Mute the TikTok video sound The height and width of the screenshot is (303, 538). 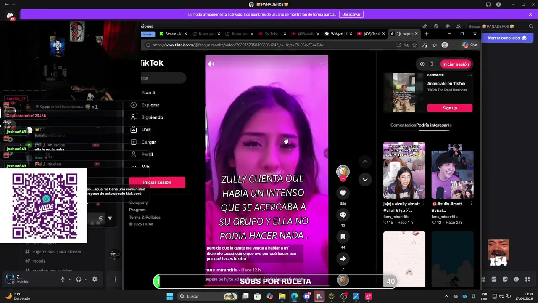point(211,64)
